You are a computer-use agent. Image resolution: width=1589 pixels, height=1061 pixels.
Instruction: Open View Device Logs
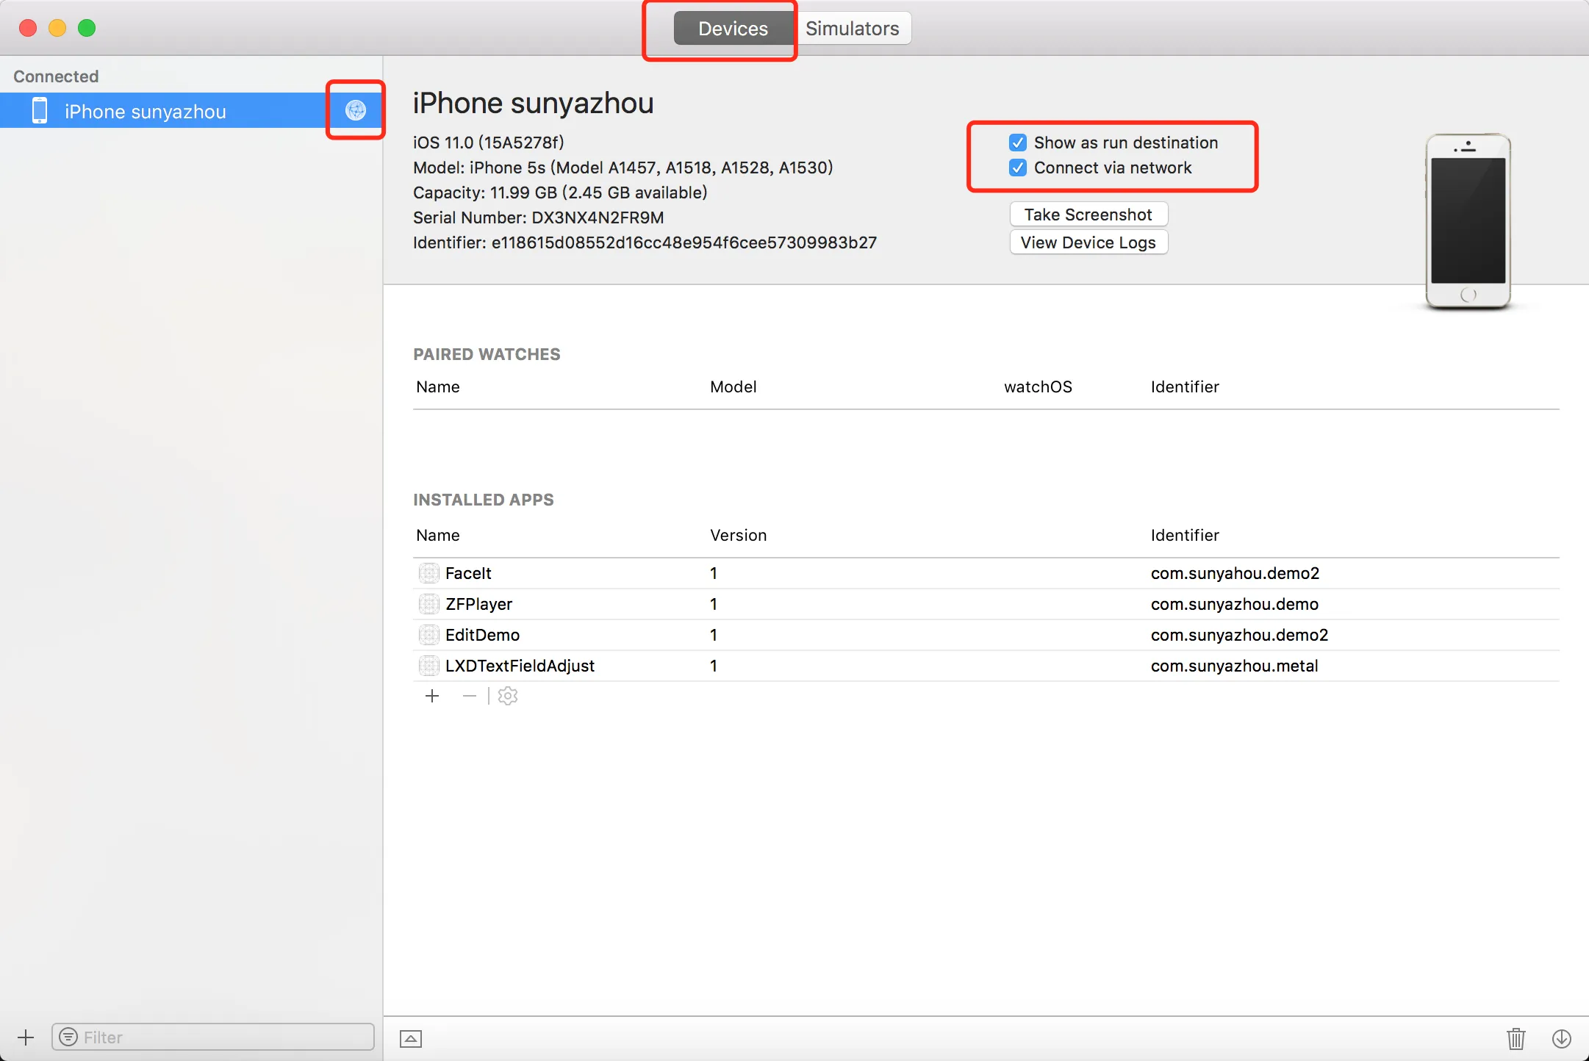[1088, 242]
